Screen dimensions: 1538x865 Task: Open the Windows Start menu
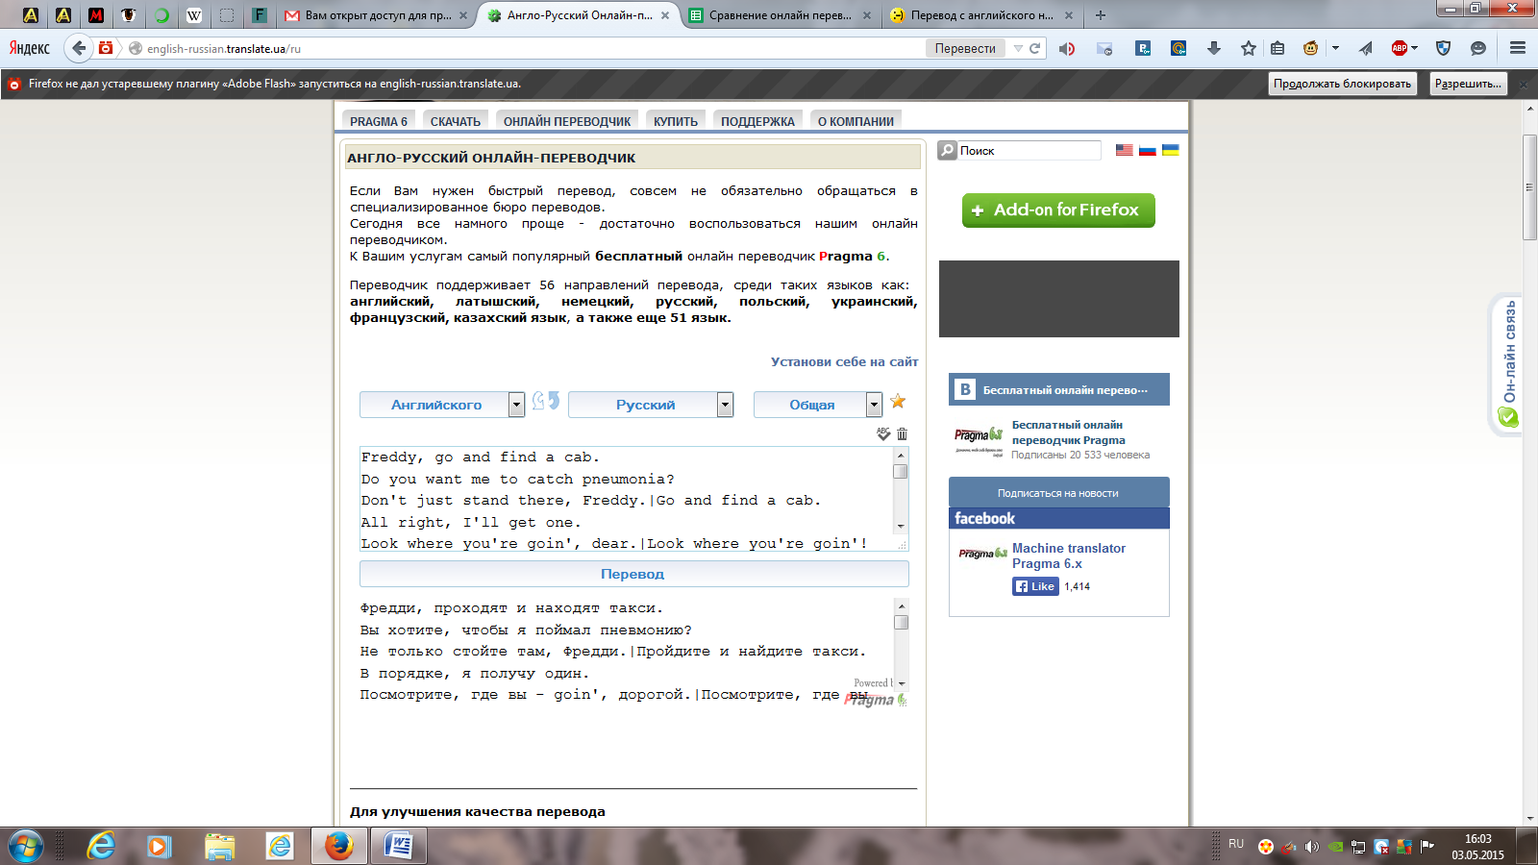click(26, 846)
